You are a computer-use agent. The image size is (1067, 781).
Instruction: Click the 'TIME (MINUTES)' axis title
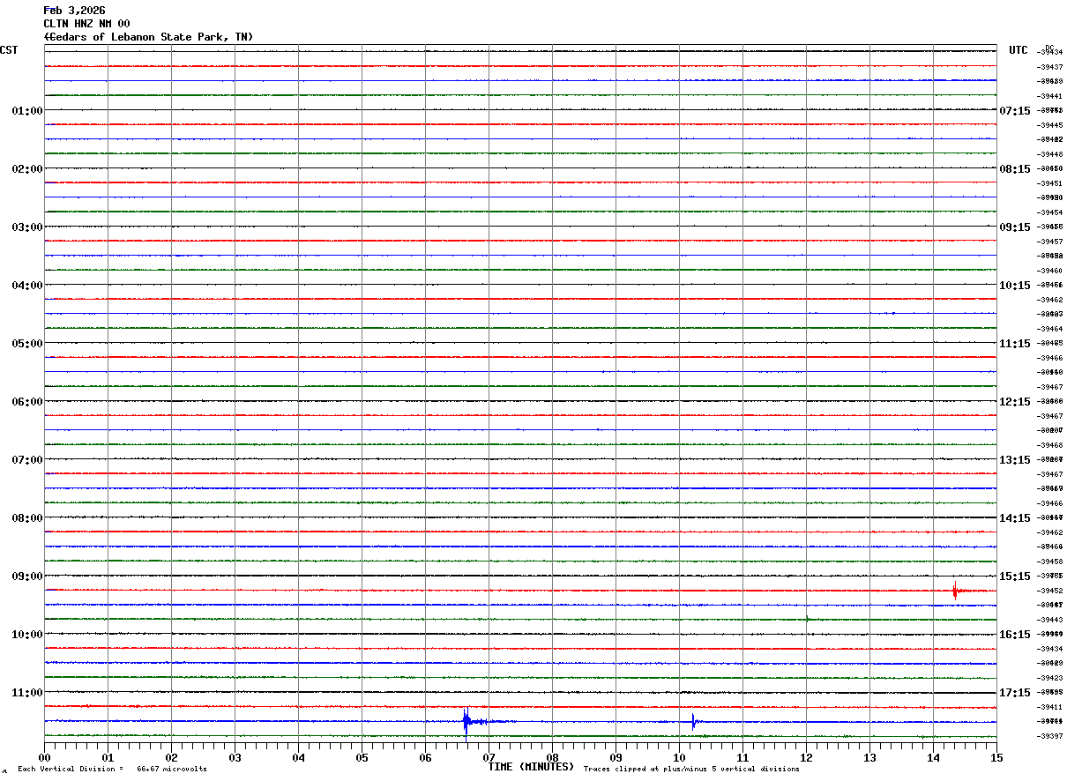(531, 767)
